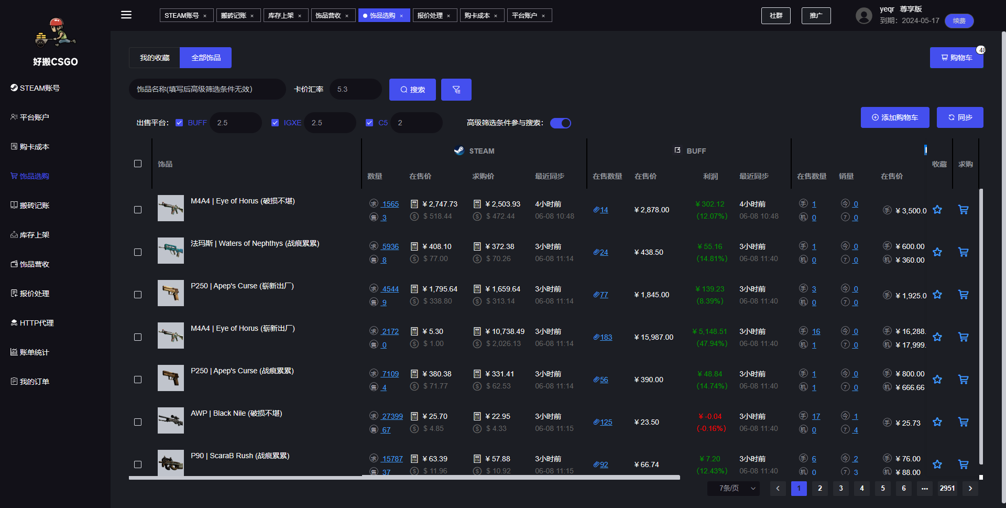
Task: Cart icon for P90 ScaraB Rush row
Action: click(963, 464)
